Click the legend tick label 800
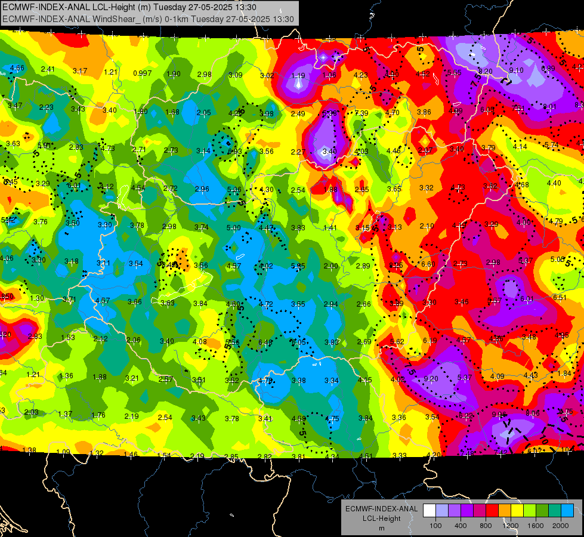This screenshot has height=537, width=584. 486,526
